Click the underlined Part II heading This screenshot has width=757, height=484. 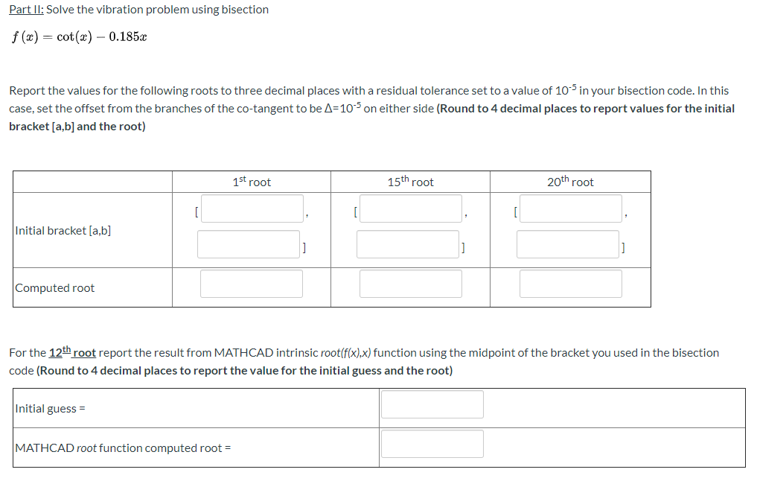[28, 9]
